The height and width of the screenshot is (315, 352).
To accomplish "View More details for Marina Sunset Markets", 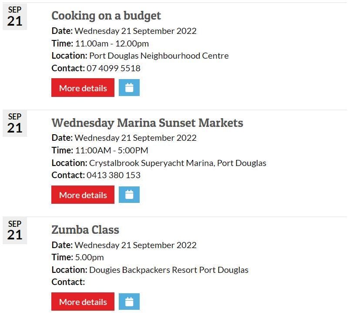I will point(83,195).
